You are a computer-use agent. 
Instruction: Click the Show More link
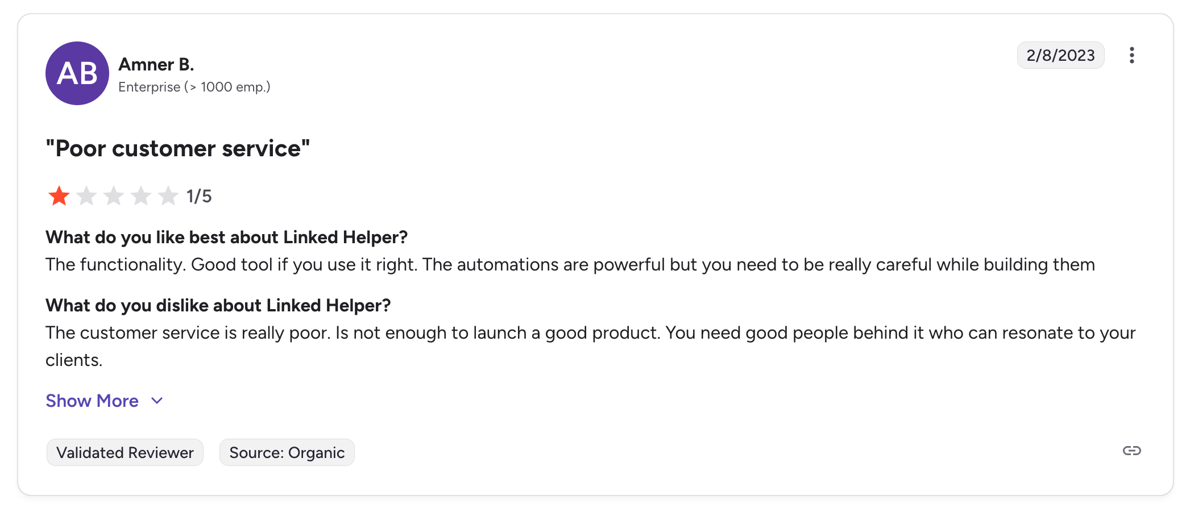(92, 401)
